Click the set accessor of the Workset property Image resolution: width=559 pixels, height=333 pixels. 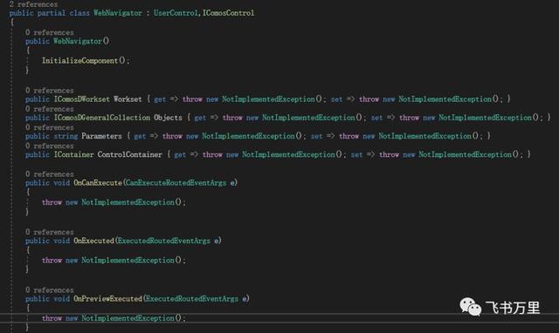336,99
